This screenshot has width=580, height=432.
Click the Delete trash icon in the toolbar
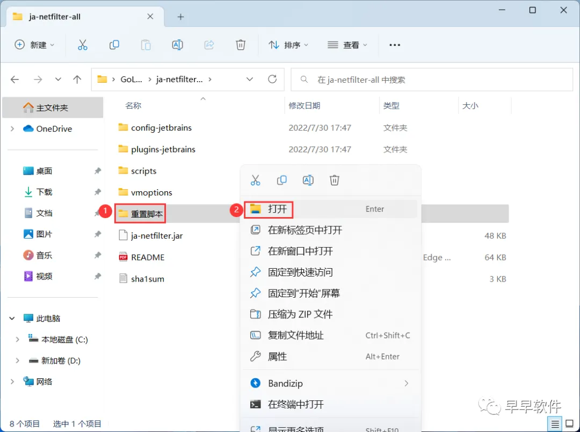241,45
